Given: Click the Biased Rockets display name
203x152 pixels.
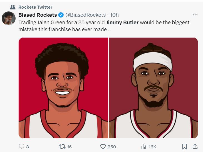Looking at the screenshot, I should (x=38, y=15).
